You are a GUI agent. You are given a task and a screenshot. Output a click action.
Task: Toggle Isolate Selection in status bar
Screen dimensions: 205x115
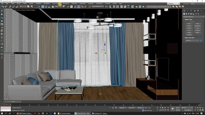tap(110, 108)
